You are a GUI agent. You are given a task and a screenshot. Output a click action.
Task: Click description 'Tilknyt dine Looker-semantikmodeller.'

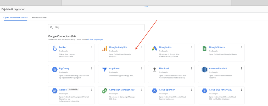point(67,55)
